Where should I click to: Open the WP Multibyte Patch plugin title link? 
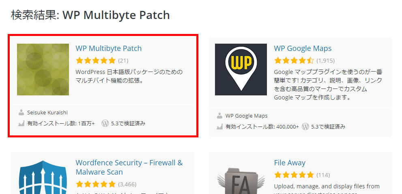pyautogui.click(x=108, y=48)
